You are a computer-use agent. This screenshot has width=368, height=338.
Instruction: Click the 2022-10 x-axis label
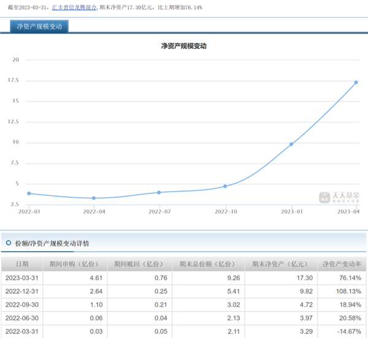(226, 212)
